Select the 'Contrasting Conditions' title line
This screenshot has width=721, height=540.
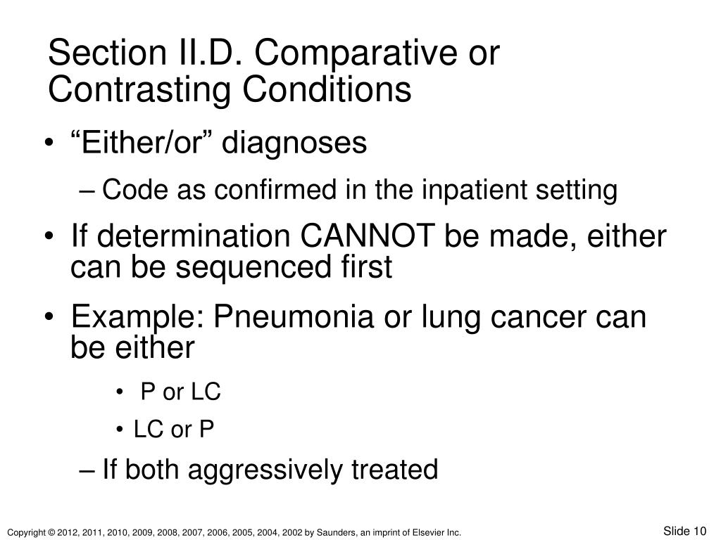pos(230,90)
